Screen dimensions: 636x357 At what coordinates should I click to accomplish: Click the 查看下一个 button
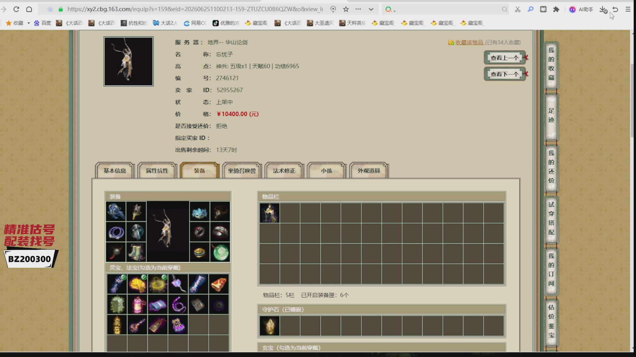coord(504,74)
